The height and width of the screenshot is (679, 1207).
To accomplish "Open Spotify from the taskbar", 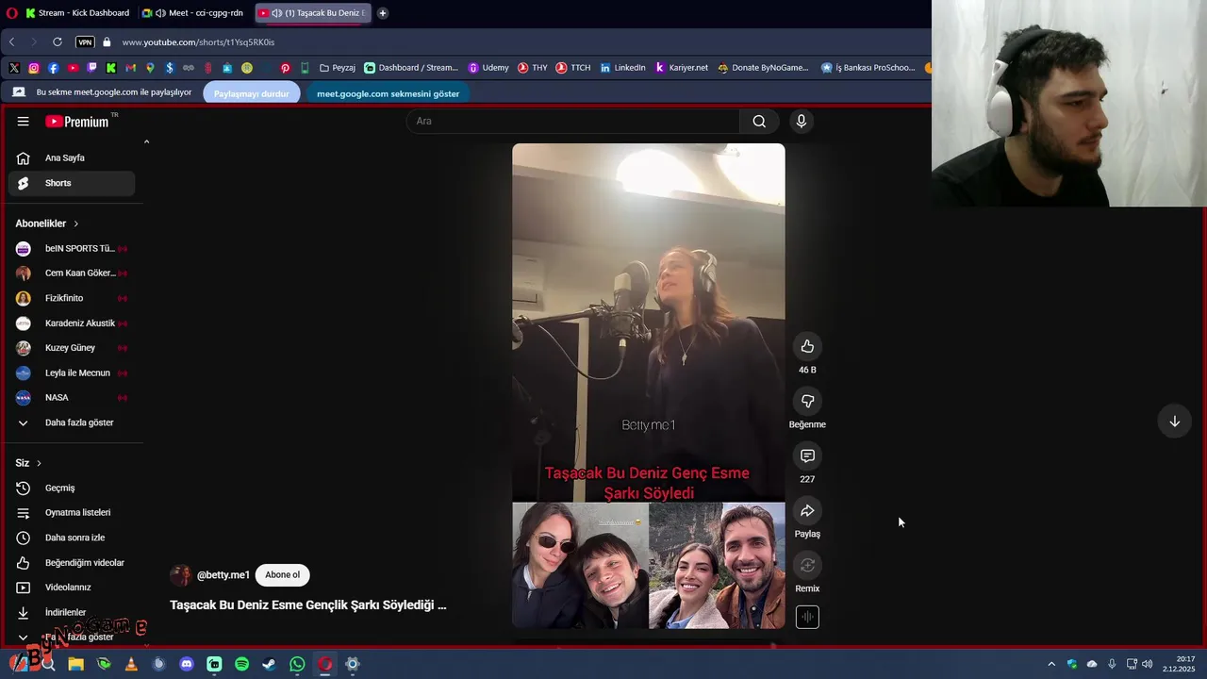I will point(241,664).
